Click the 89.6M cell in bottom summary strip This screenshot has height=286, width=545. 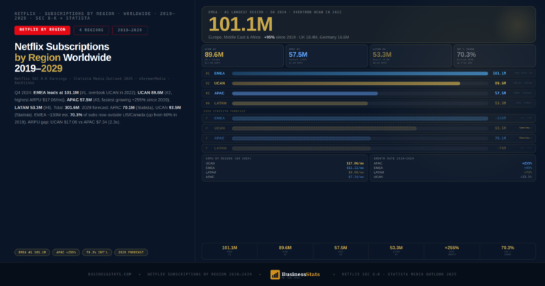pyautogui.click(x=285, y=251)
